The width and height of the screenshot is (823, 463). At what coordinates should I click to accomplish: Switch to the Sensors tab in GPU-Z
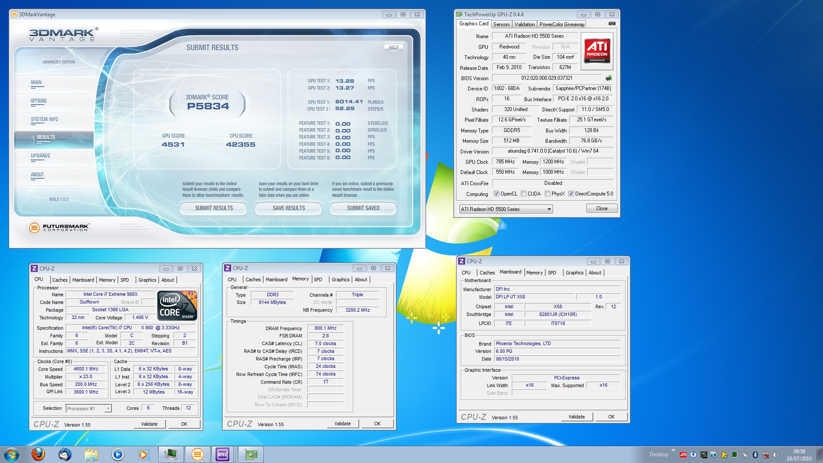tap(501, 24)
